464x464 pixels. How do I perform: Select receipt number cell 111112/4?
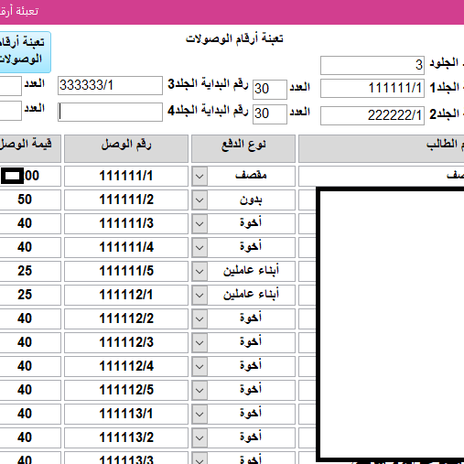click(x=126, y=366)
